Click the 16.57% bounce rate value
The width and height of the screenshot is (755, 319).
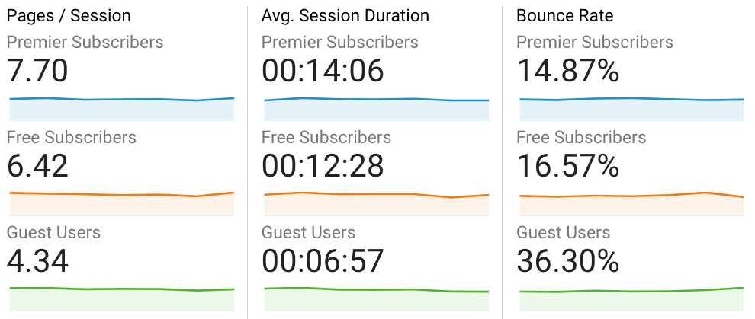tap(568, 165)
